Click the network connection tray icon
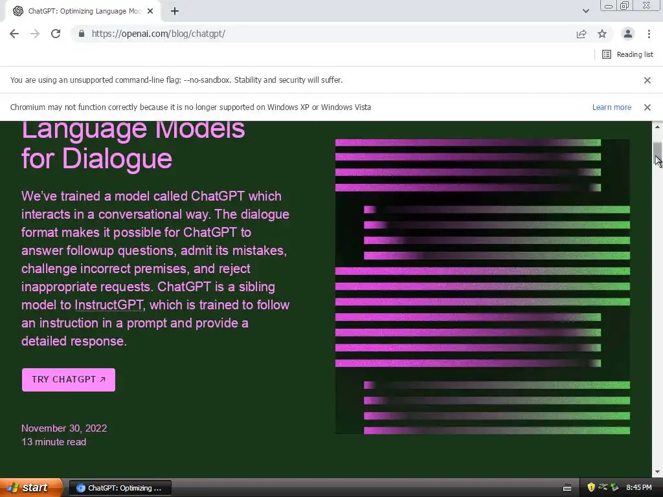 [603, 487]
